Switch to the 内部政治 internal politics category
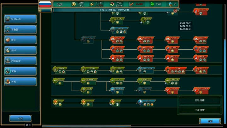227x128 pixels. [x=20, y=61]
